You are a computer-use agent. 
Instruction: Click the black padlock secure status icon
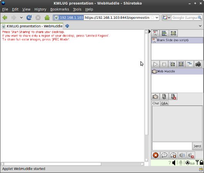[x=201, y=163]
